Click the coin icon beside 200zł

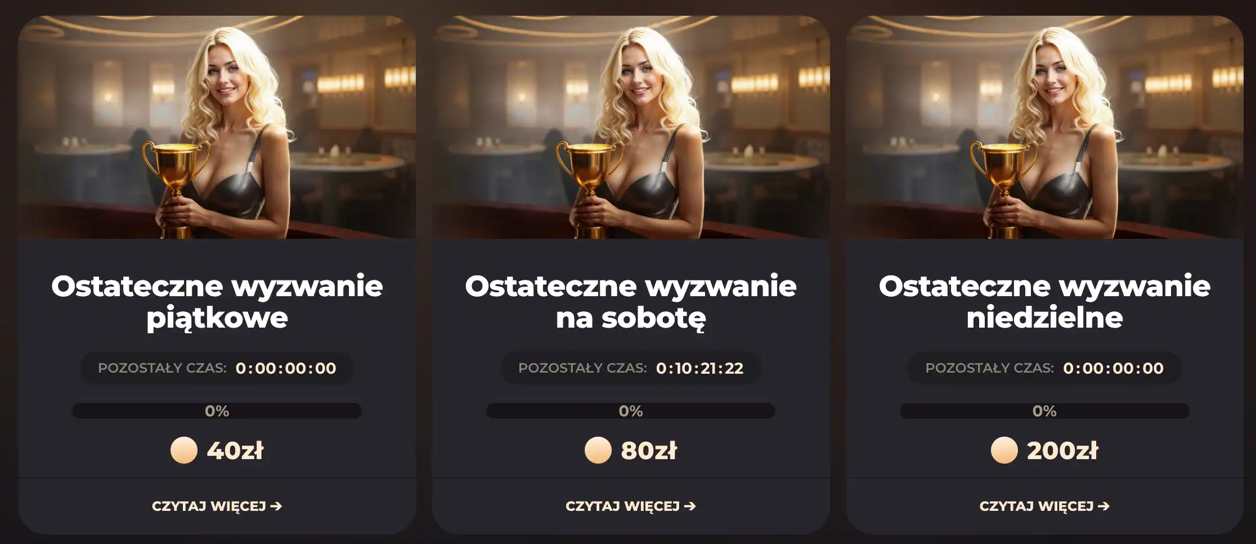pos(1004,450)
